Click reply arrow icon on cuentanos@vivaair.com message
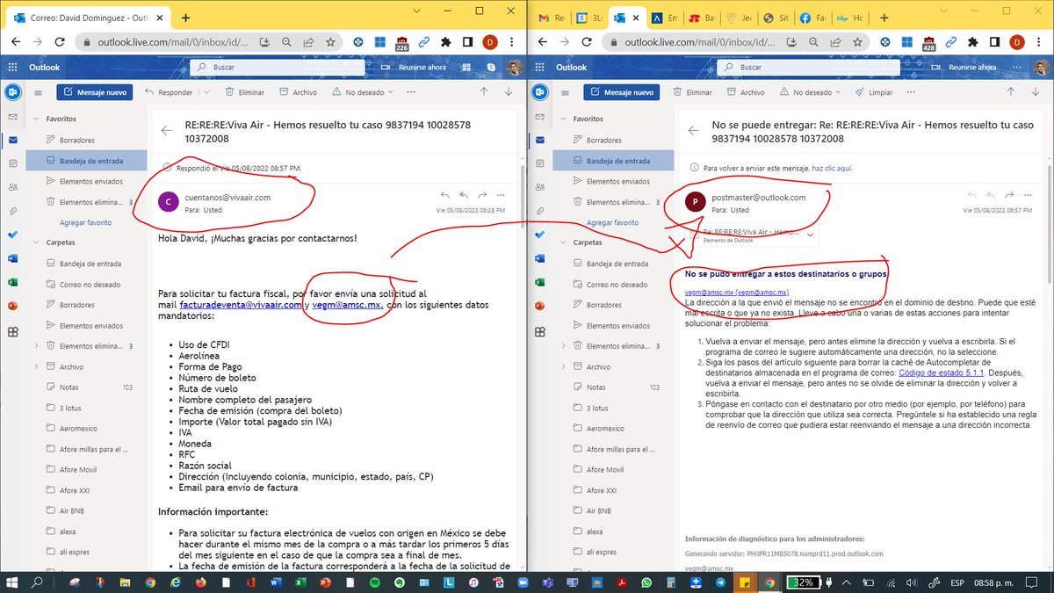The image size is (1054, 593). click(x=445, y=195)
